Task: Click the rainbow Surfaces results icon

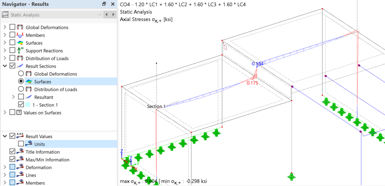Action: point(20,43)
